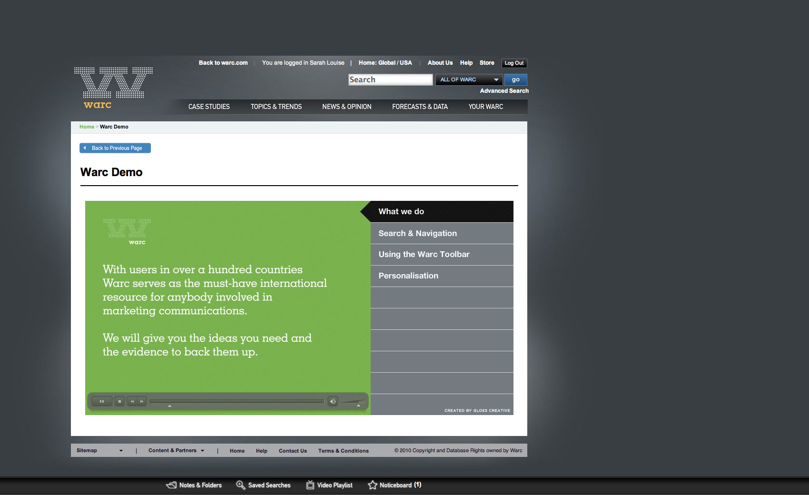Open the Noticeboard in the bottom toolbar

pos(395,485)
